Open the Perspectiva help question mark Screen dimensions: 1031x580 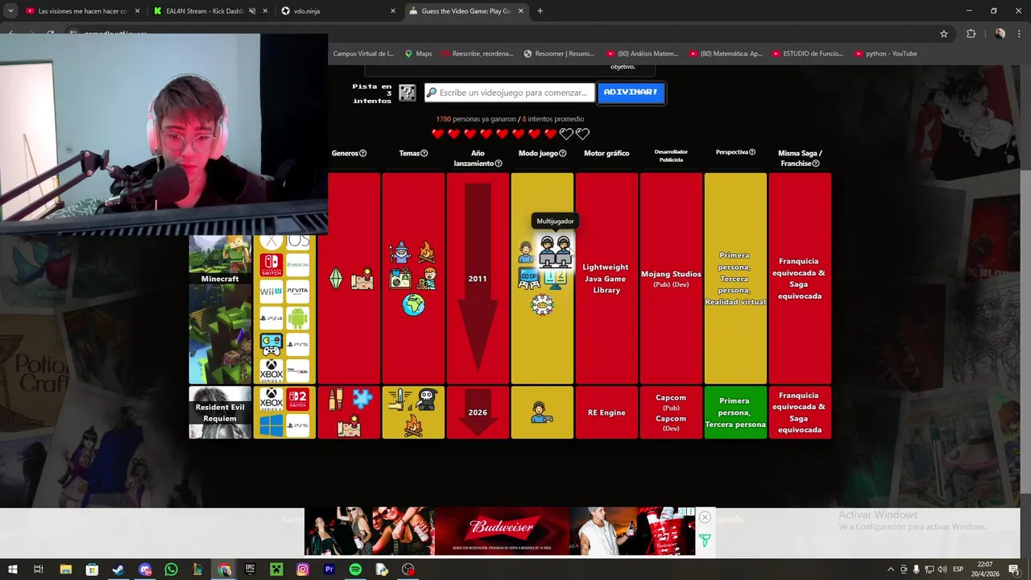tap(752, 152)
